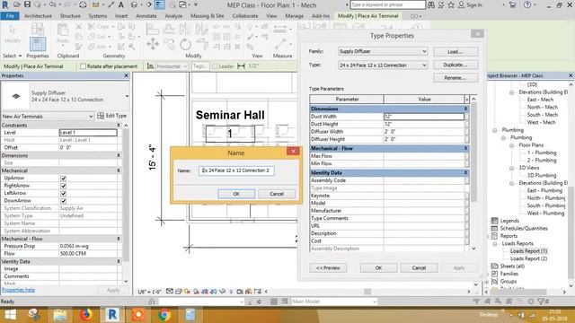Screen dimensions: 575x323
Task: Collapse the 3D Views node under Plumbing
Action: (x=511, y=168)
